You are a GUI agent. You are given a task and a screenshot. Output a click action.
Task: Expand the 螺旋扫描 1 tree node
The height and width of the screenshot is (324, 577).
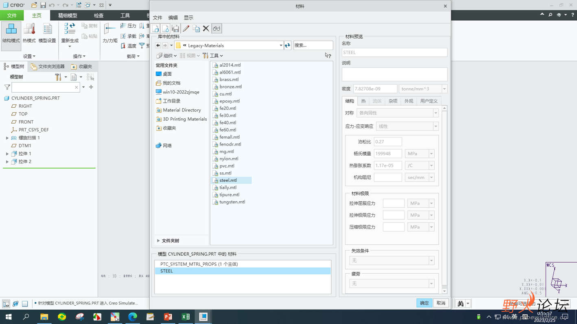tap(7, 138)
